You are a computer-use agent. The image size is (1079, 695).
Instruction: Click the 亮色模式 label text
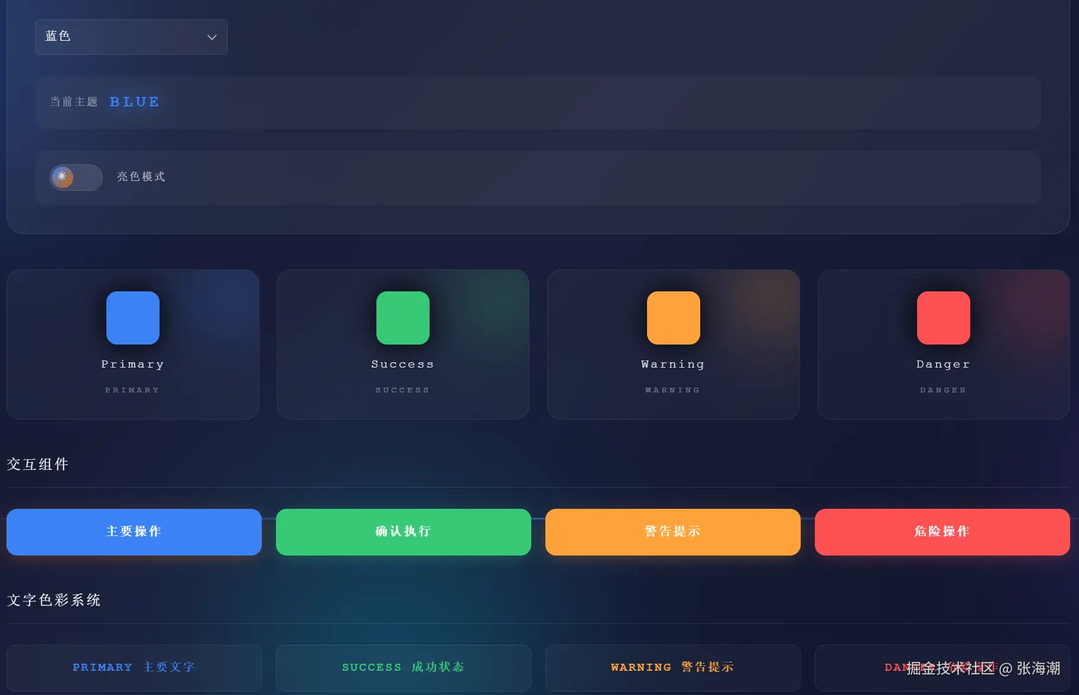[141, 177]
